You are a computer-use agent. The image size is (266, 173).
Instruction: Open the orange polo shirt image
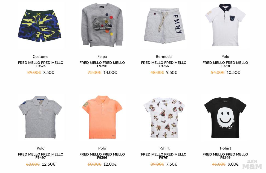tap(102, 117)
